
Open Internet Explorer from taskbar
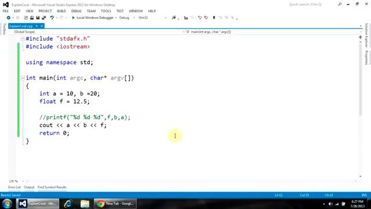click(68, 204)
